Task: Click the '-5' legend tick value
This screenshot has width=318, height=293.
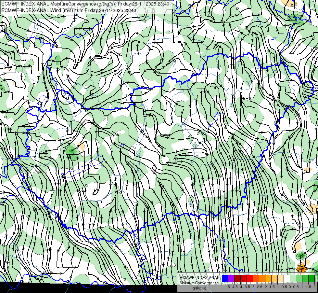Action: coord(228,287)
